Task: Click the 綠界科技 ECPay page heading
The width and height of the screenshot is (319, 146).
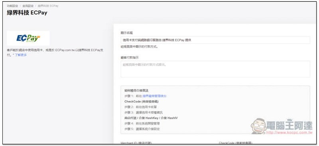Action: point(27,13)
